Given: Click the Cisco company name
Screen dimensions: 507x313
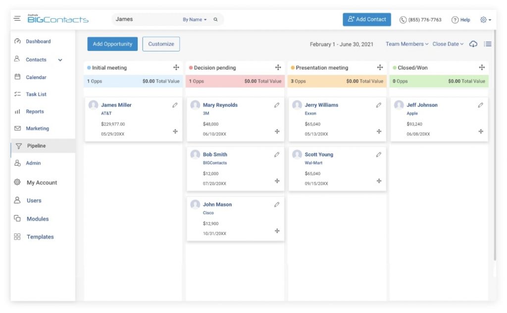Looking at the screenshot, I should [x=208, y=213].
